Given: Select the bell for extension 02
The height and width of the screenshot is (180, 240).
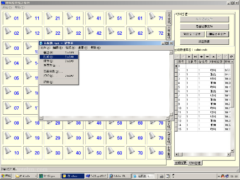Looking at the screenshot, I should (8, 31).
